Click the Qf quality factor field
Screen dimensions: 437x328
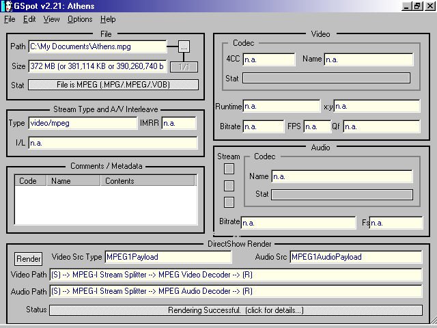click(382, 126)
